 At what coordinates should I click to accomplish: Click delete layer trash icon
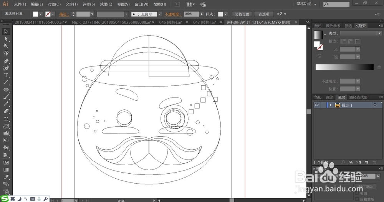tap(374, 162)
